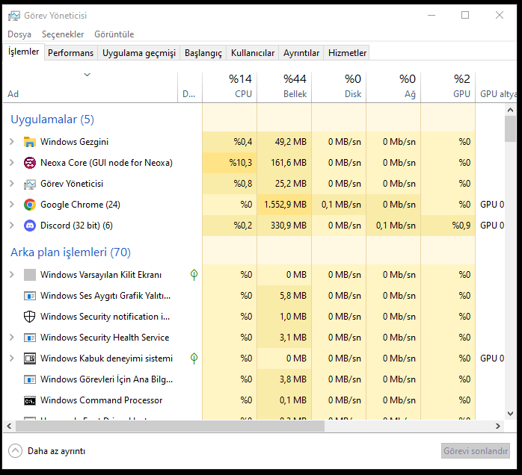Image resolution: width=522 pixels, height=475 pixels.
Task: Expand the Discord process tree
Action: [11, 226]
